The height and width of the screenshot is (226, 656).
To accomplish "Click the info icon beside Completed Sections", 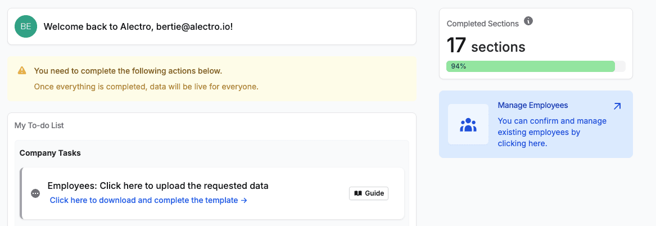I will (528, 21).
